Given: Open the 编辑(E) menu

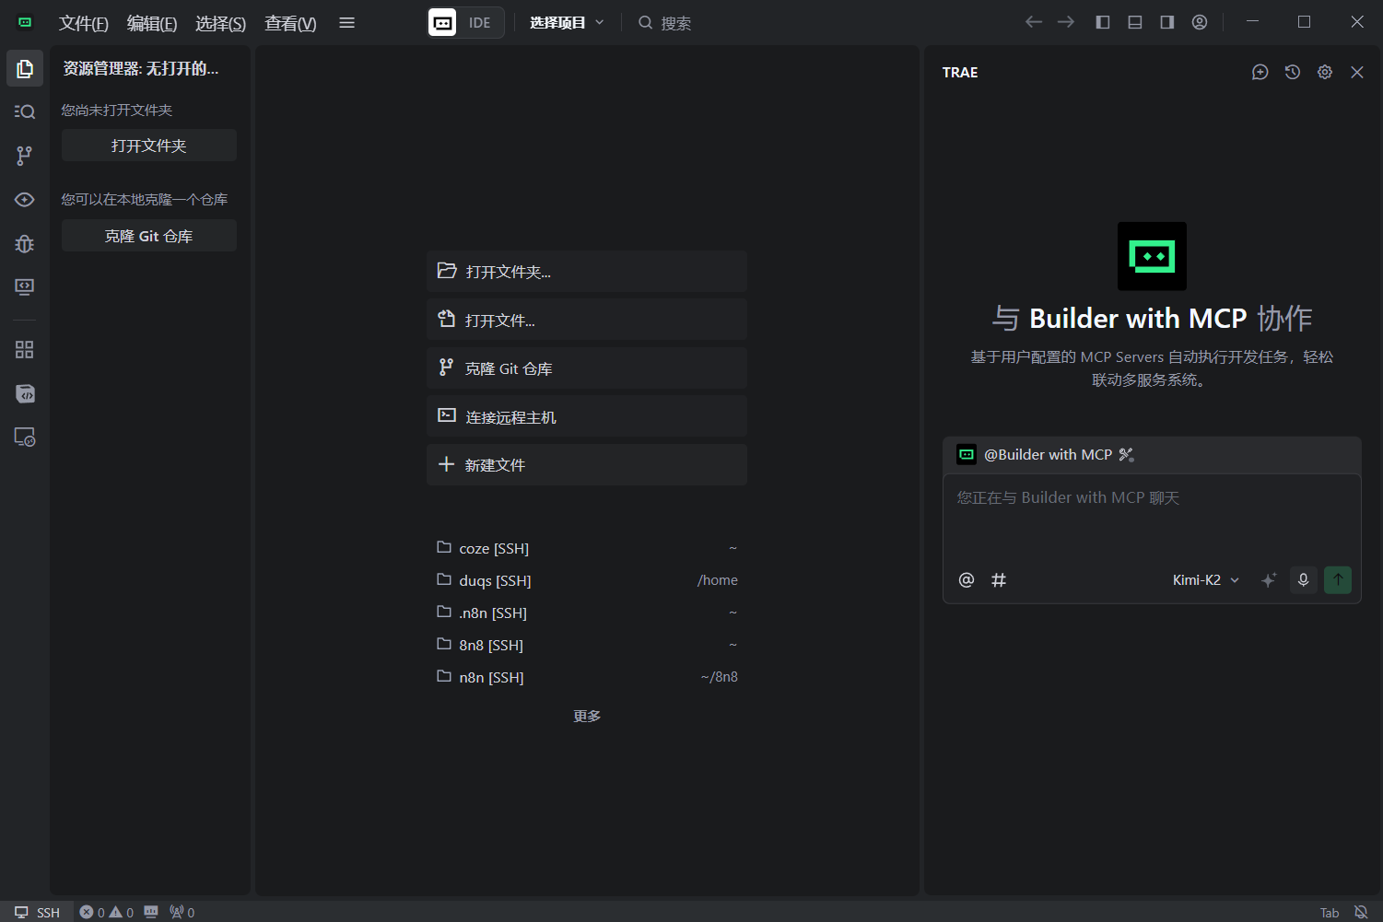Looking at the screenshot, I should 152,23.
